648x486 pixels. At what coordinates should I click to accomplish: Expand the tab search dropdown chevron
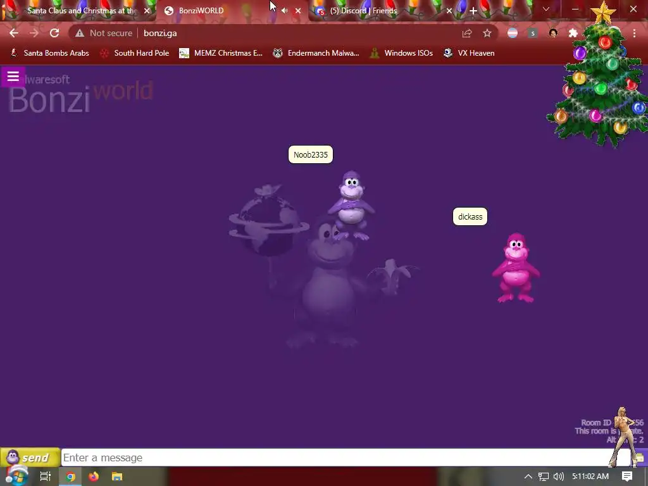tap(546, 9)
